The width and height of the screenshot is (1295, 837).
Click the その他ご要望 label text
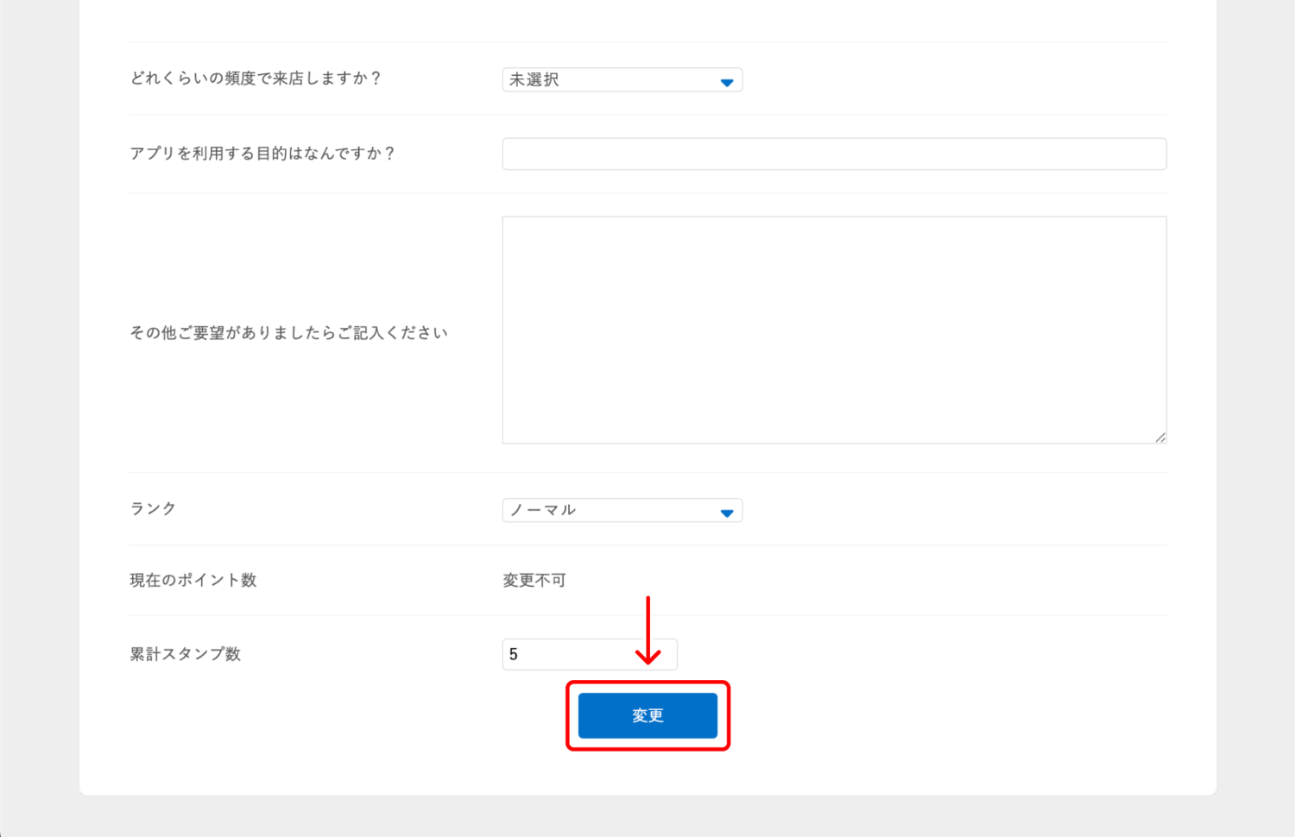coord(288,332)
